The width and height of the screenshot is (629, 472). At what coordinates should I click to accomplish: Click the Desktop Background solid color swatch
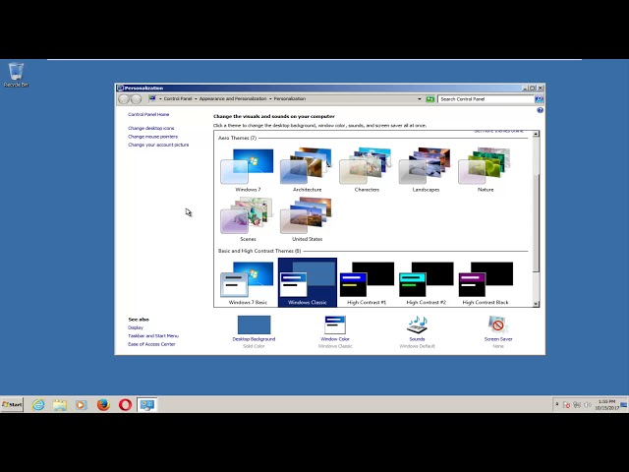(254, 324)
